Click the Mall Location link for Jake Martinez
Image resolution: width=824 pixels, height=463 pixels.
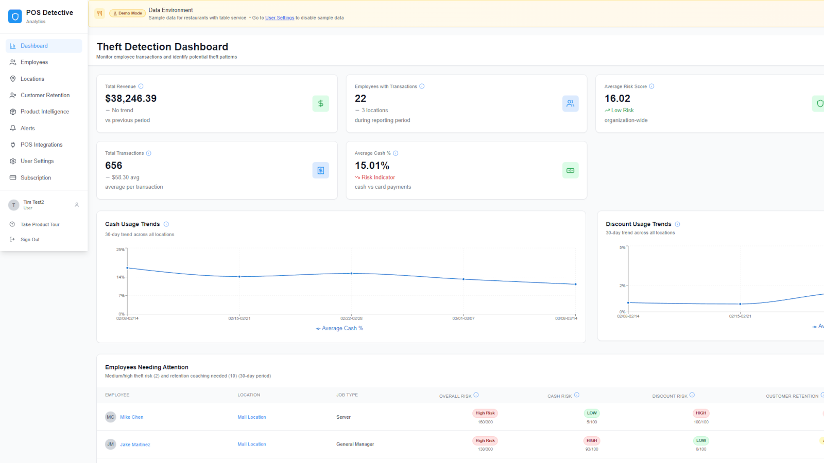coord(251,444)
